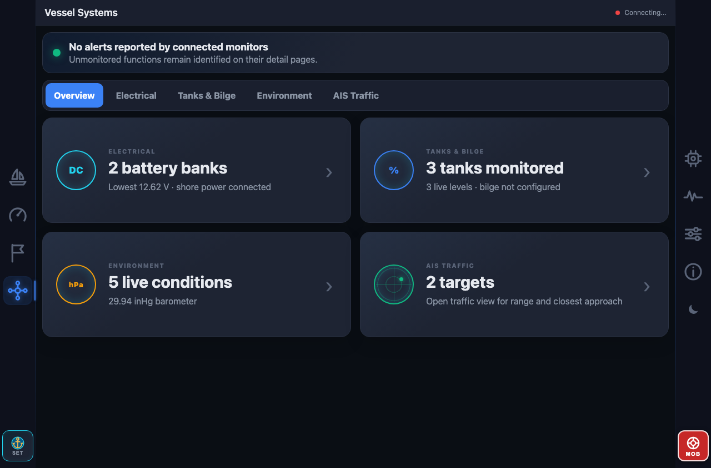Expand the battery banks card chevron
The width and height of the screenshot is (711, 468).
click(x=329, y=172)
